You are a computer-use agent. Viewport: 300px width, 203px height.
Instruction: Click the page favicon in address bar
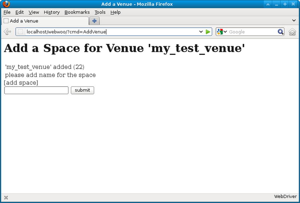click(20, 32)
